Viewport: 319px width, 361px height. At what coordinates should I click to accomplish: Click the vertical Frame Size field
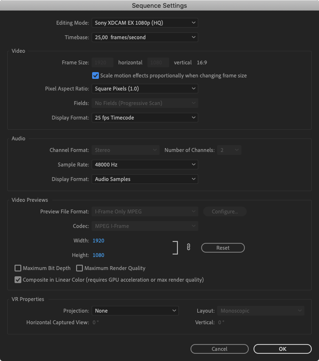coord(158,62)
